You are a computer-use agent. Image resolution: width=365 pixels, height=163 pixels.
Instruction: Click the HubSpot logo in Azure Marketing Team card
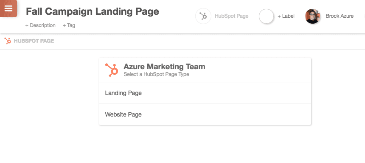(x=112, y=70)
